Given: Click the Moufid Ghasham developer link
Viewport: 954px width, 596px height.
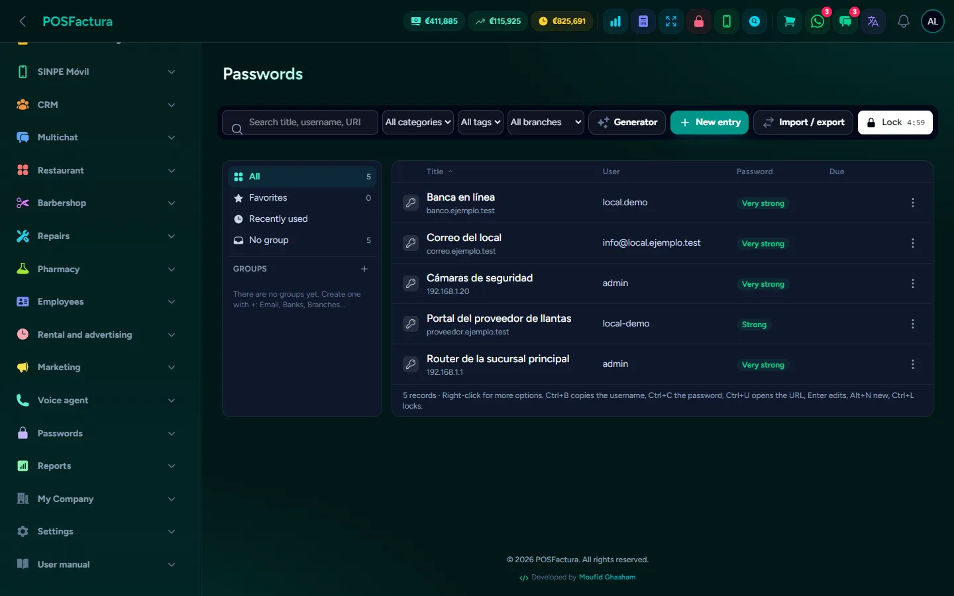Looking at the screenshot, I should (607, 577).
